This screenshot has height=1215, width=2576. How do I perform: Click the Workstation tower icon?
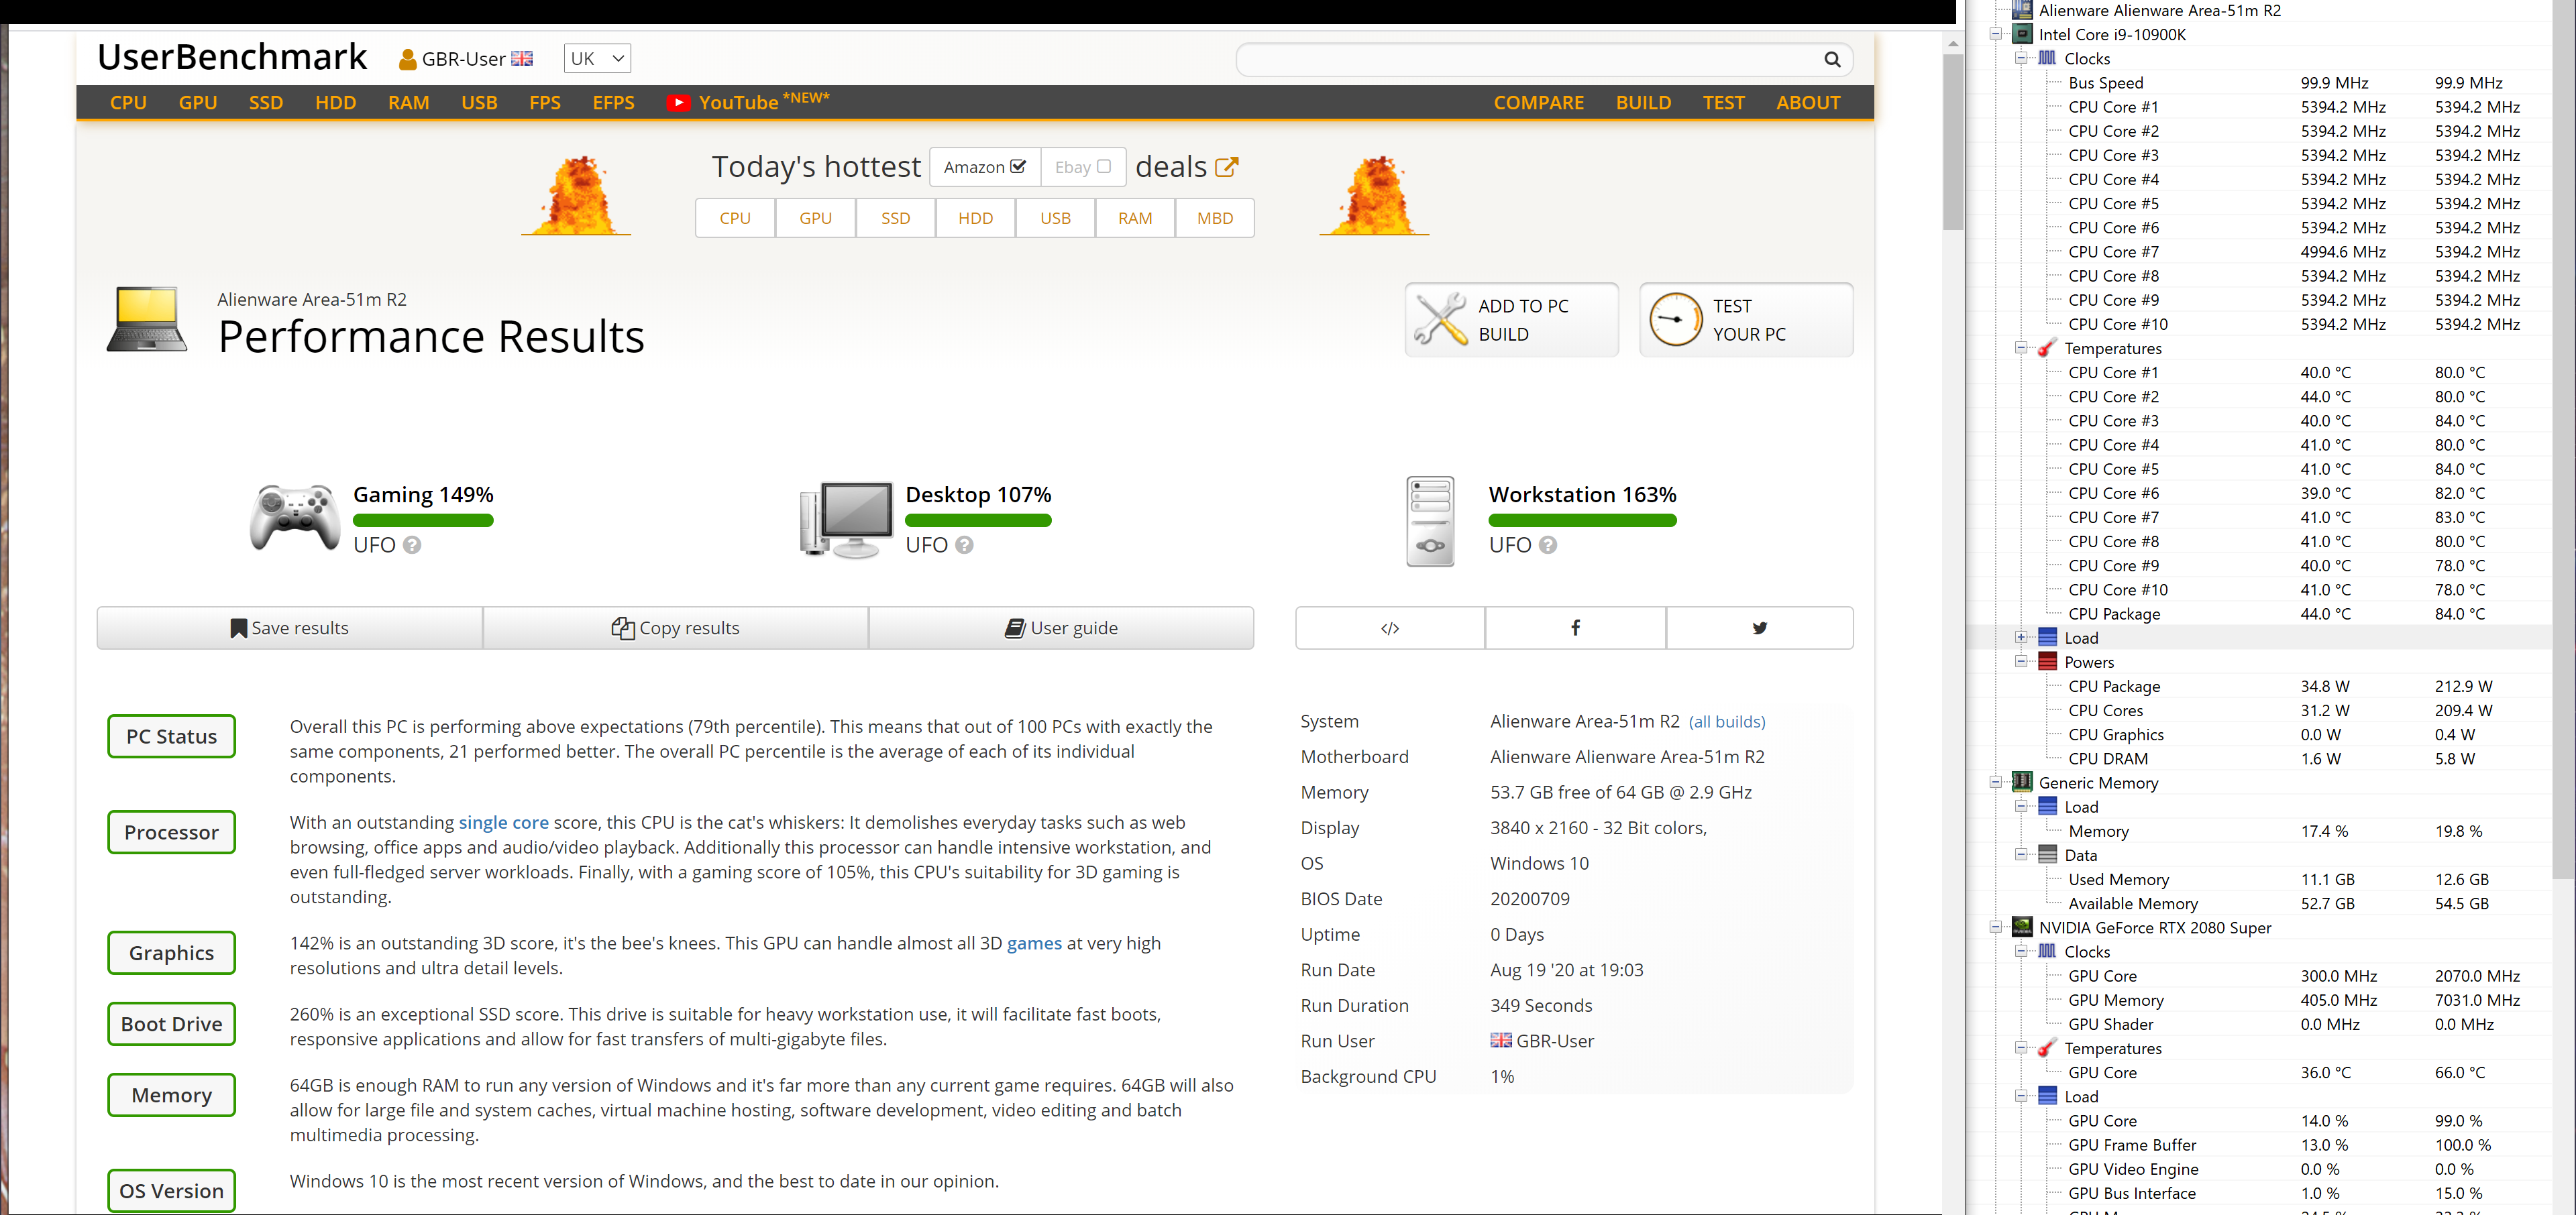[1430, 522]
